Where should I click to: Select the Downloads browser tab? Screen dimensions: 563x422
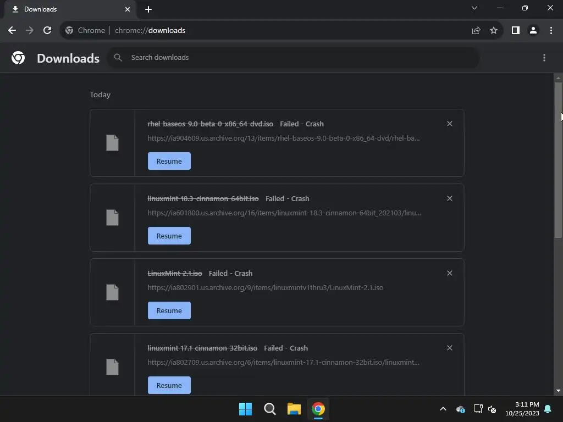pos(70,9)
